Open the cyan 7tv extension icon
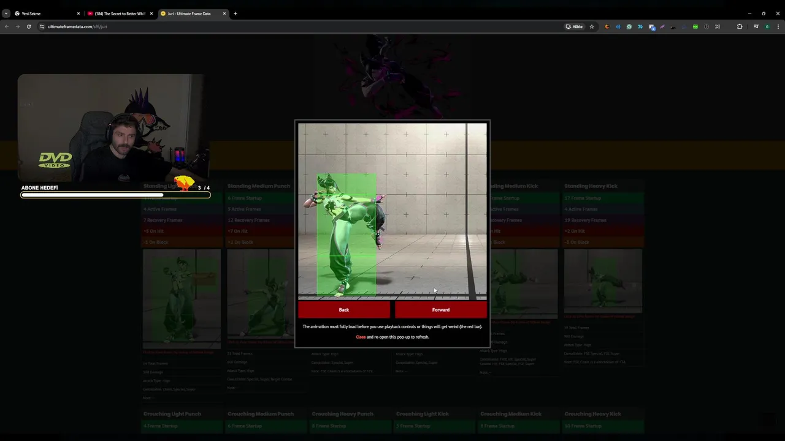Viewport: 785px width, 441px height. pyautogui.click(x=640, y=26)
